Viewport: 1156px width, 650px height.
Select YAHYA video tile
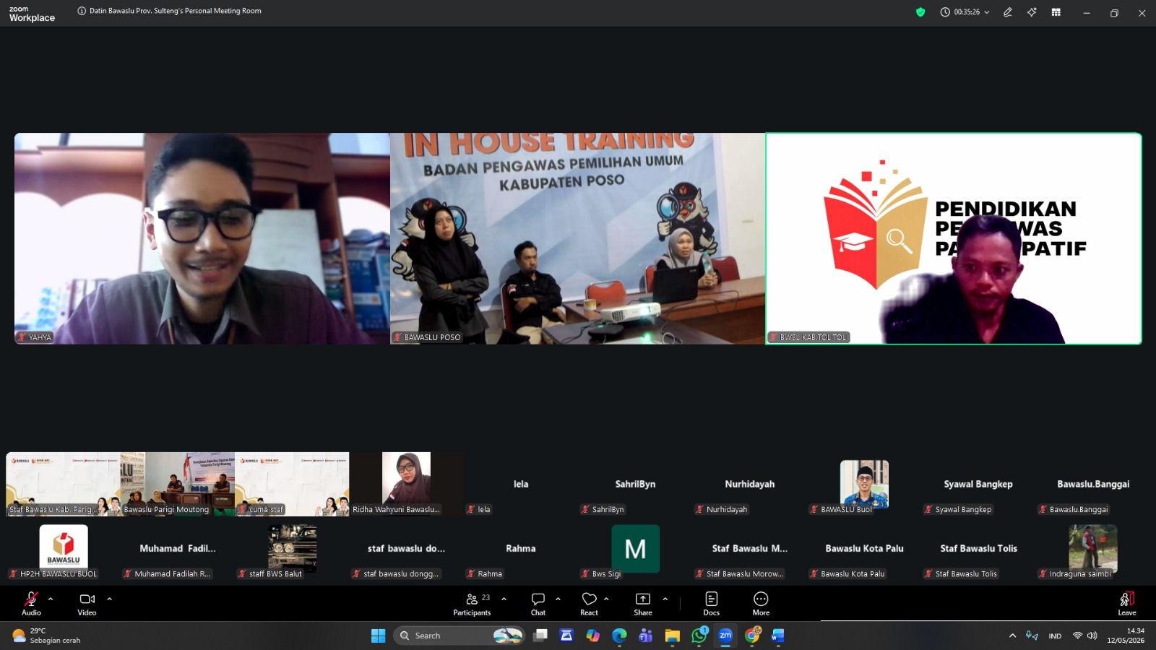point(202,238)
